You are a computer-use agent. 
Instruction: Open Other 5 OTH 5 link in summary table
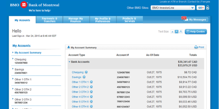[x=80, y=102]
